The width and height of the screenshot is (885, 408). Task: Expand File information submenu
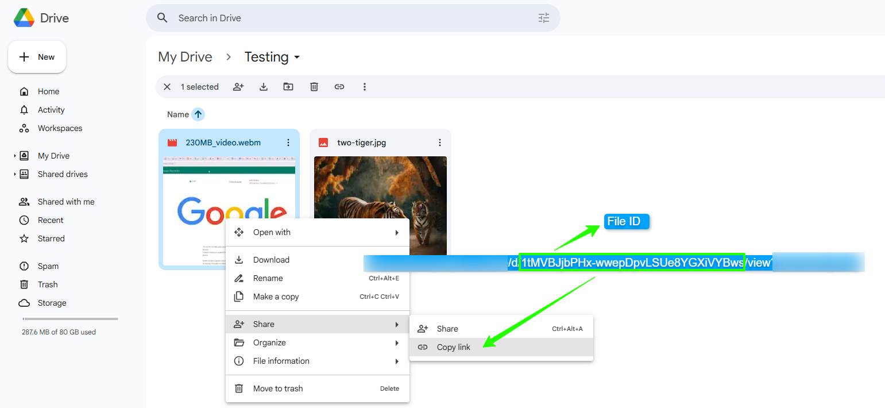pos(318,361)
